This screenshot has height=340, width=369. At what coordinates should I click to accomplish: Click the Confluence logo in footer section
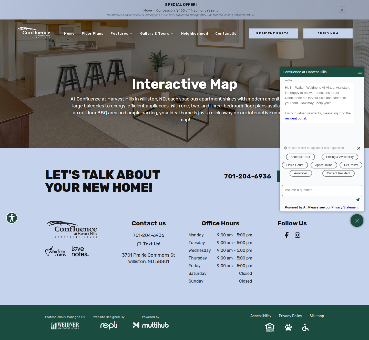coord(71,229)
